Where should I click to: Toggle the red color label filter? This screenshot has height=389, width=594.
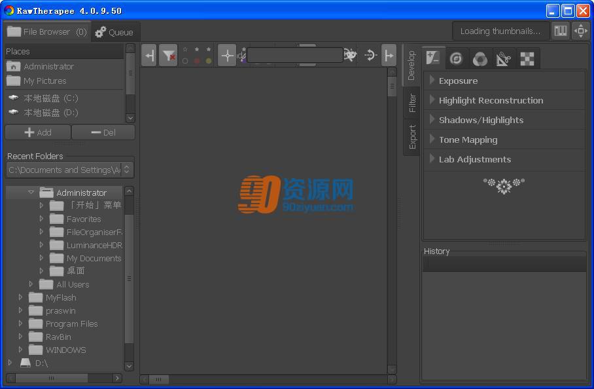click(x=197, y=61)
